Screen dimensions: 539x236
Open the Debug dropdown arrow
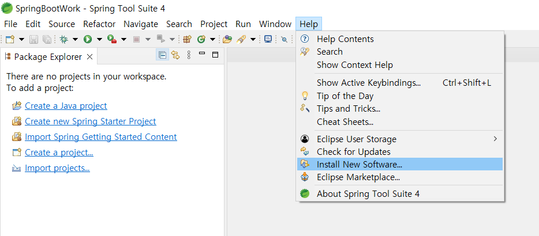coord(75,40)
